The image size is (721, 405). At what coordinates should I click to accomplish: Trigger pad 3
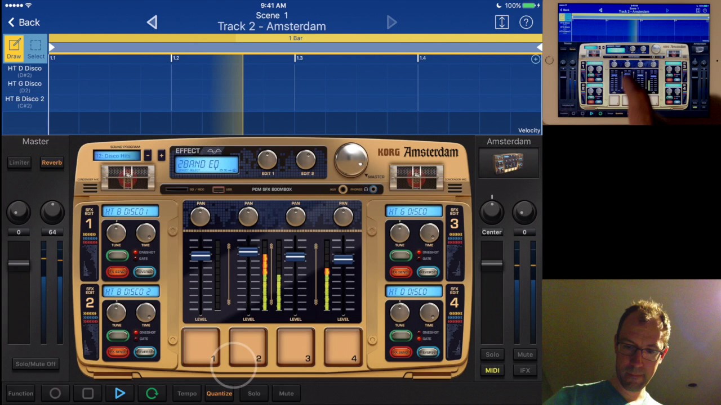coord(295,347)
